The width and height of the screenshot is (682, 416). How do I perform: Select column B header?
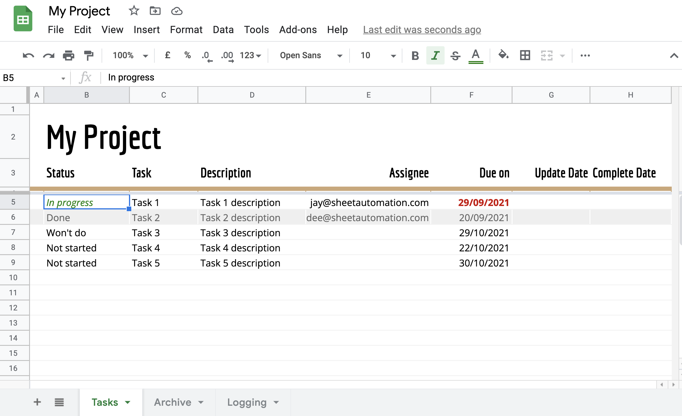coord(86,95)
